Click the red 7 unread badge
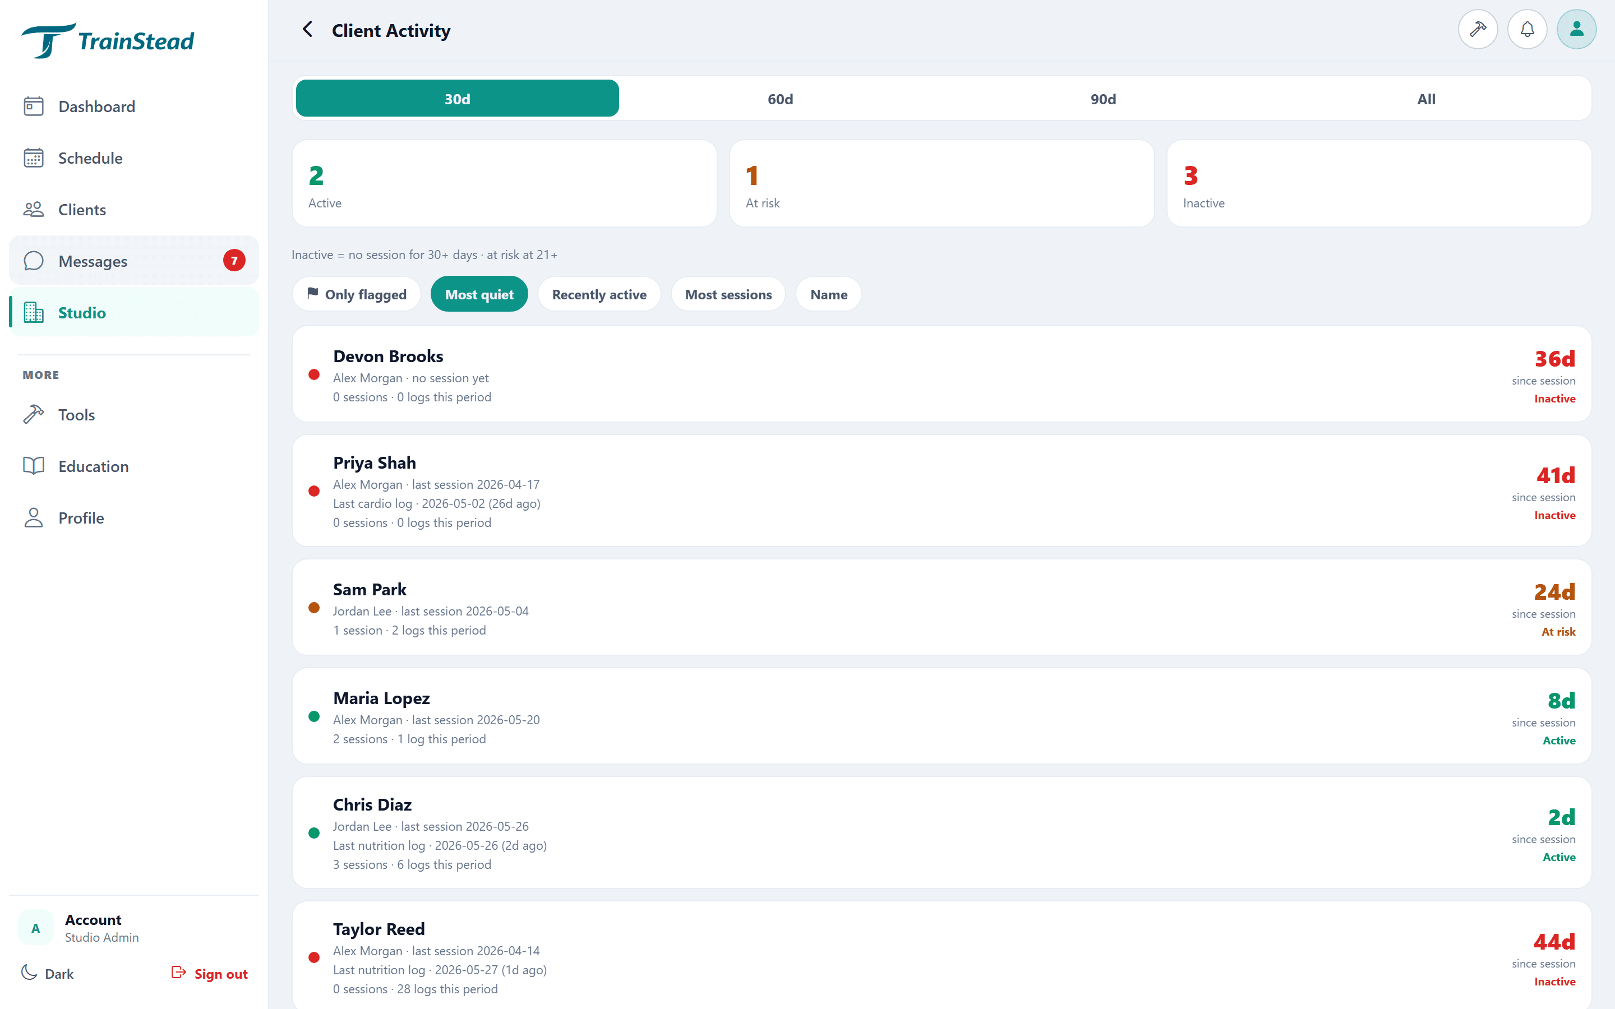The height and width of the screenshot is (1009, 1615). (234, 260)
